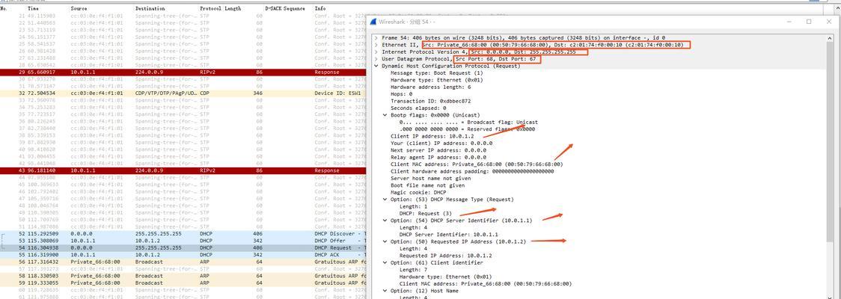Click the No. column header
This screenshot has width=841, height=299.
4,8
